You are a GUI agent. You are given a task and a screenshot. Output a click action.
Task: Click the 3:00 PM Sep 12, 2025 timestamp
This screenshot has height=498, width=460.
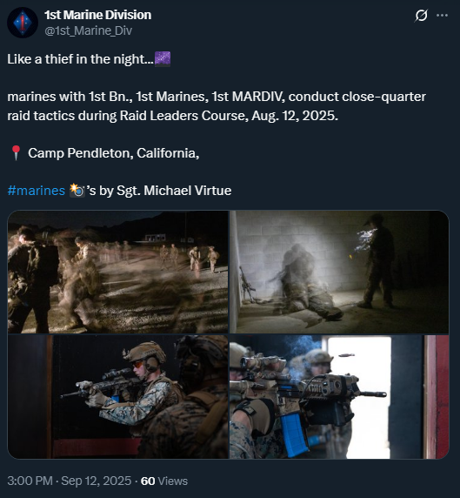70,481
